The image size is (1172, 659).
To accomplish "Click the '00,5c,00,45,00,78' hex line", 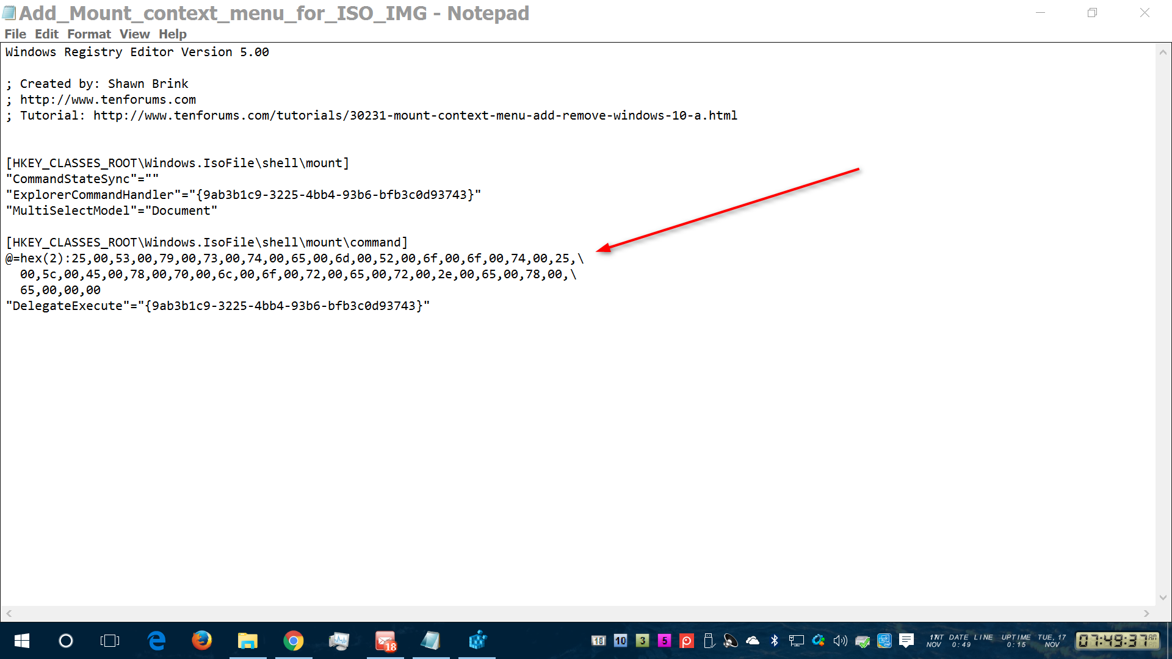I will click(298, 275).
